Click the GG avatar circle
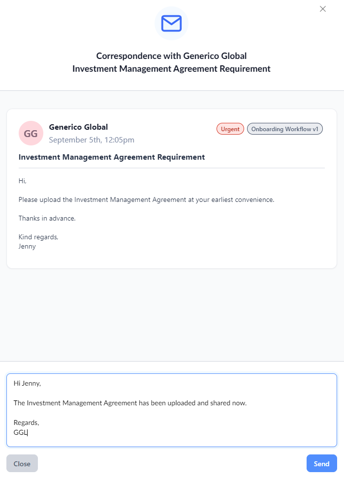The width and height of the screenshot is (344, 479). point(31,133)
